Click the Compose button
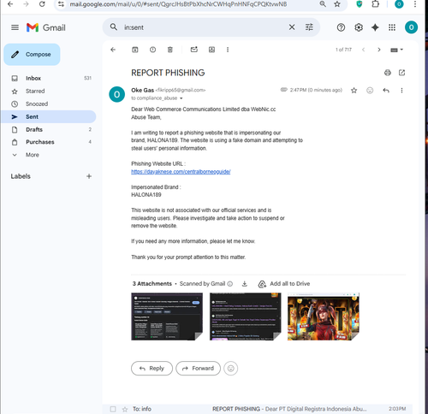 pyautogui.click(x=32, y=54)
